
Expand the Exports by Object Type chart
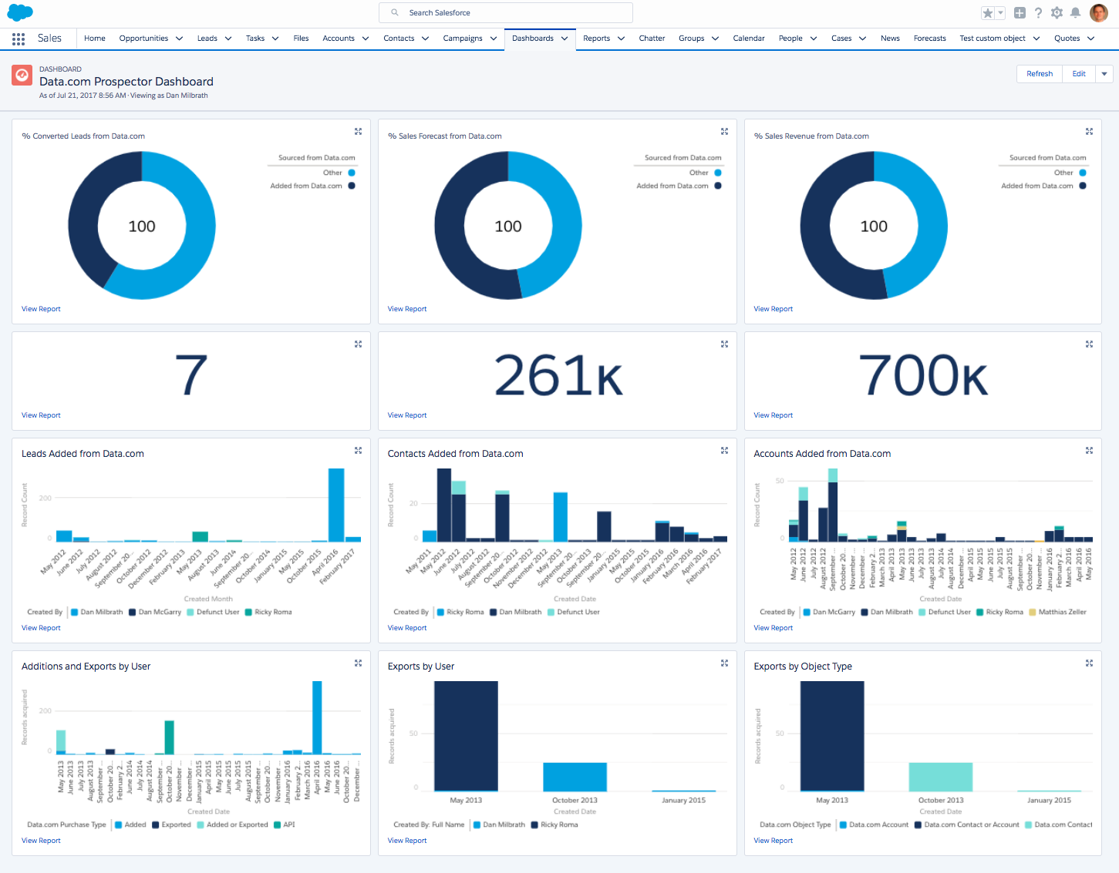click(x=1089, y=663)
